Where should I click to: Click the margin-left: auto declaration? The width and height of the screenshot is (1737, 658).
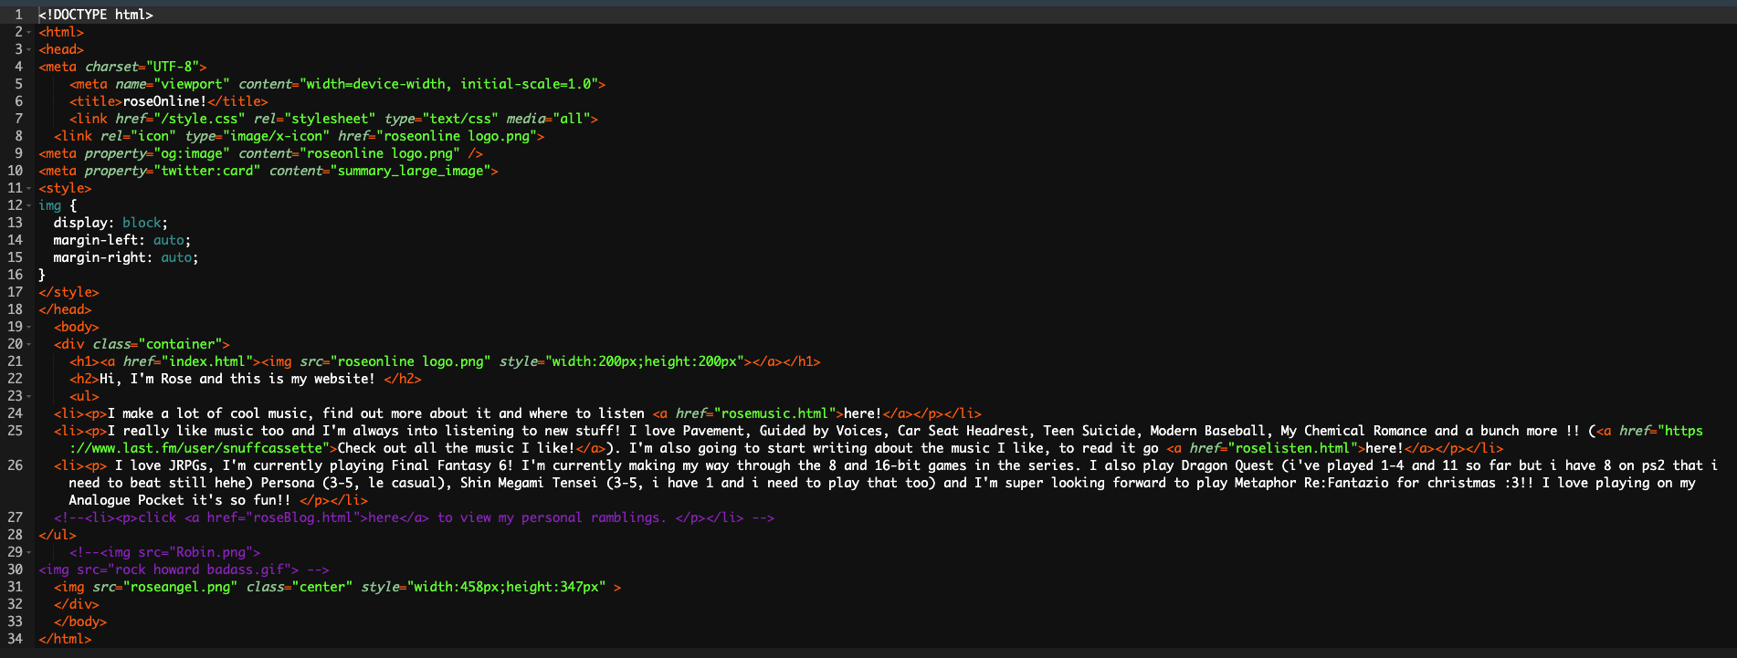[x=122, y=240]
